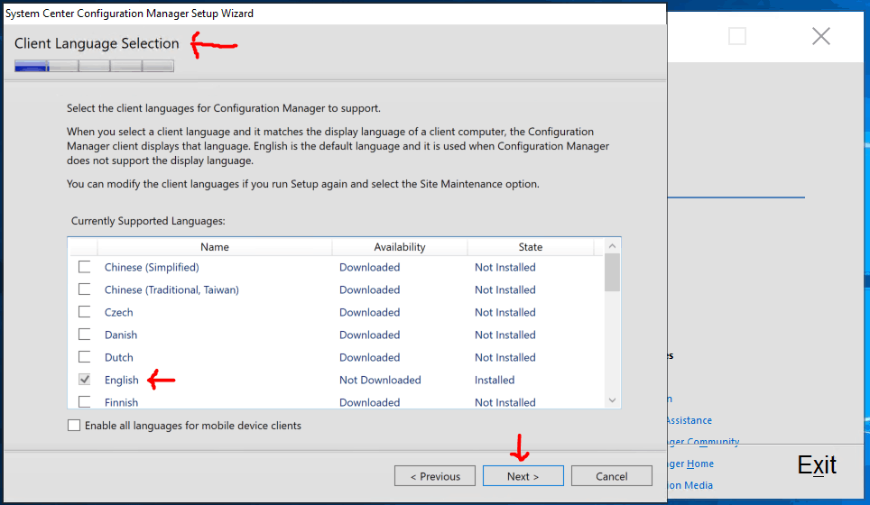This screenshot has height=505, width=870.
Task: Enable the Czech language checkbox
Action: point(84,312)
